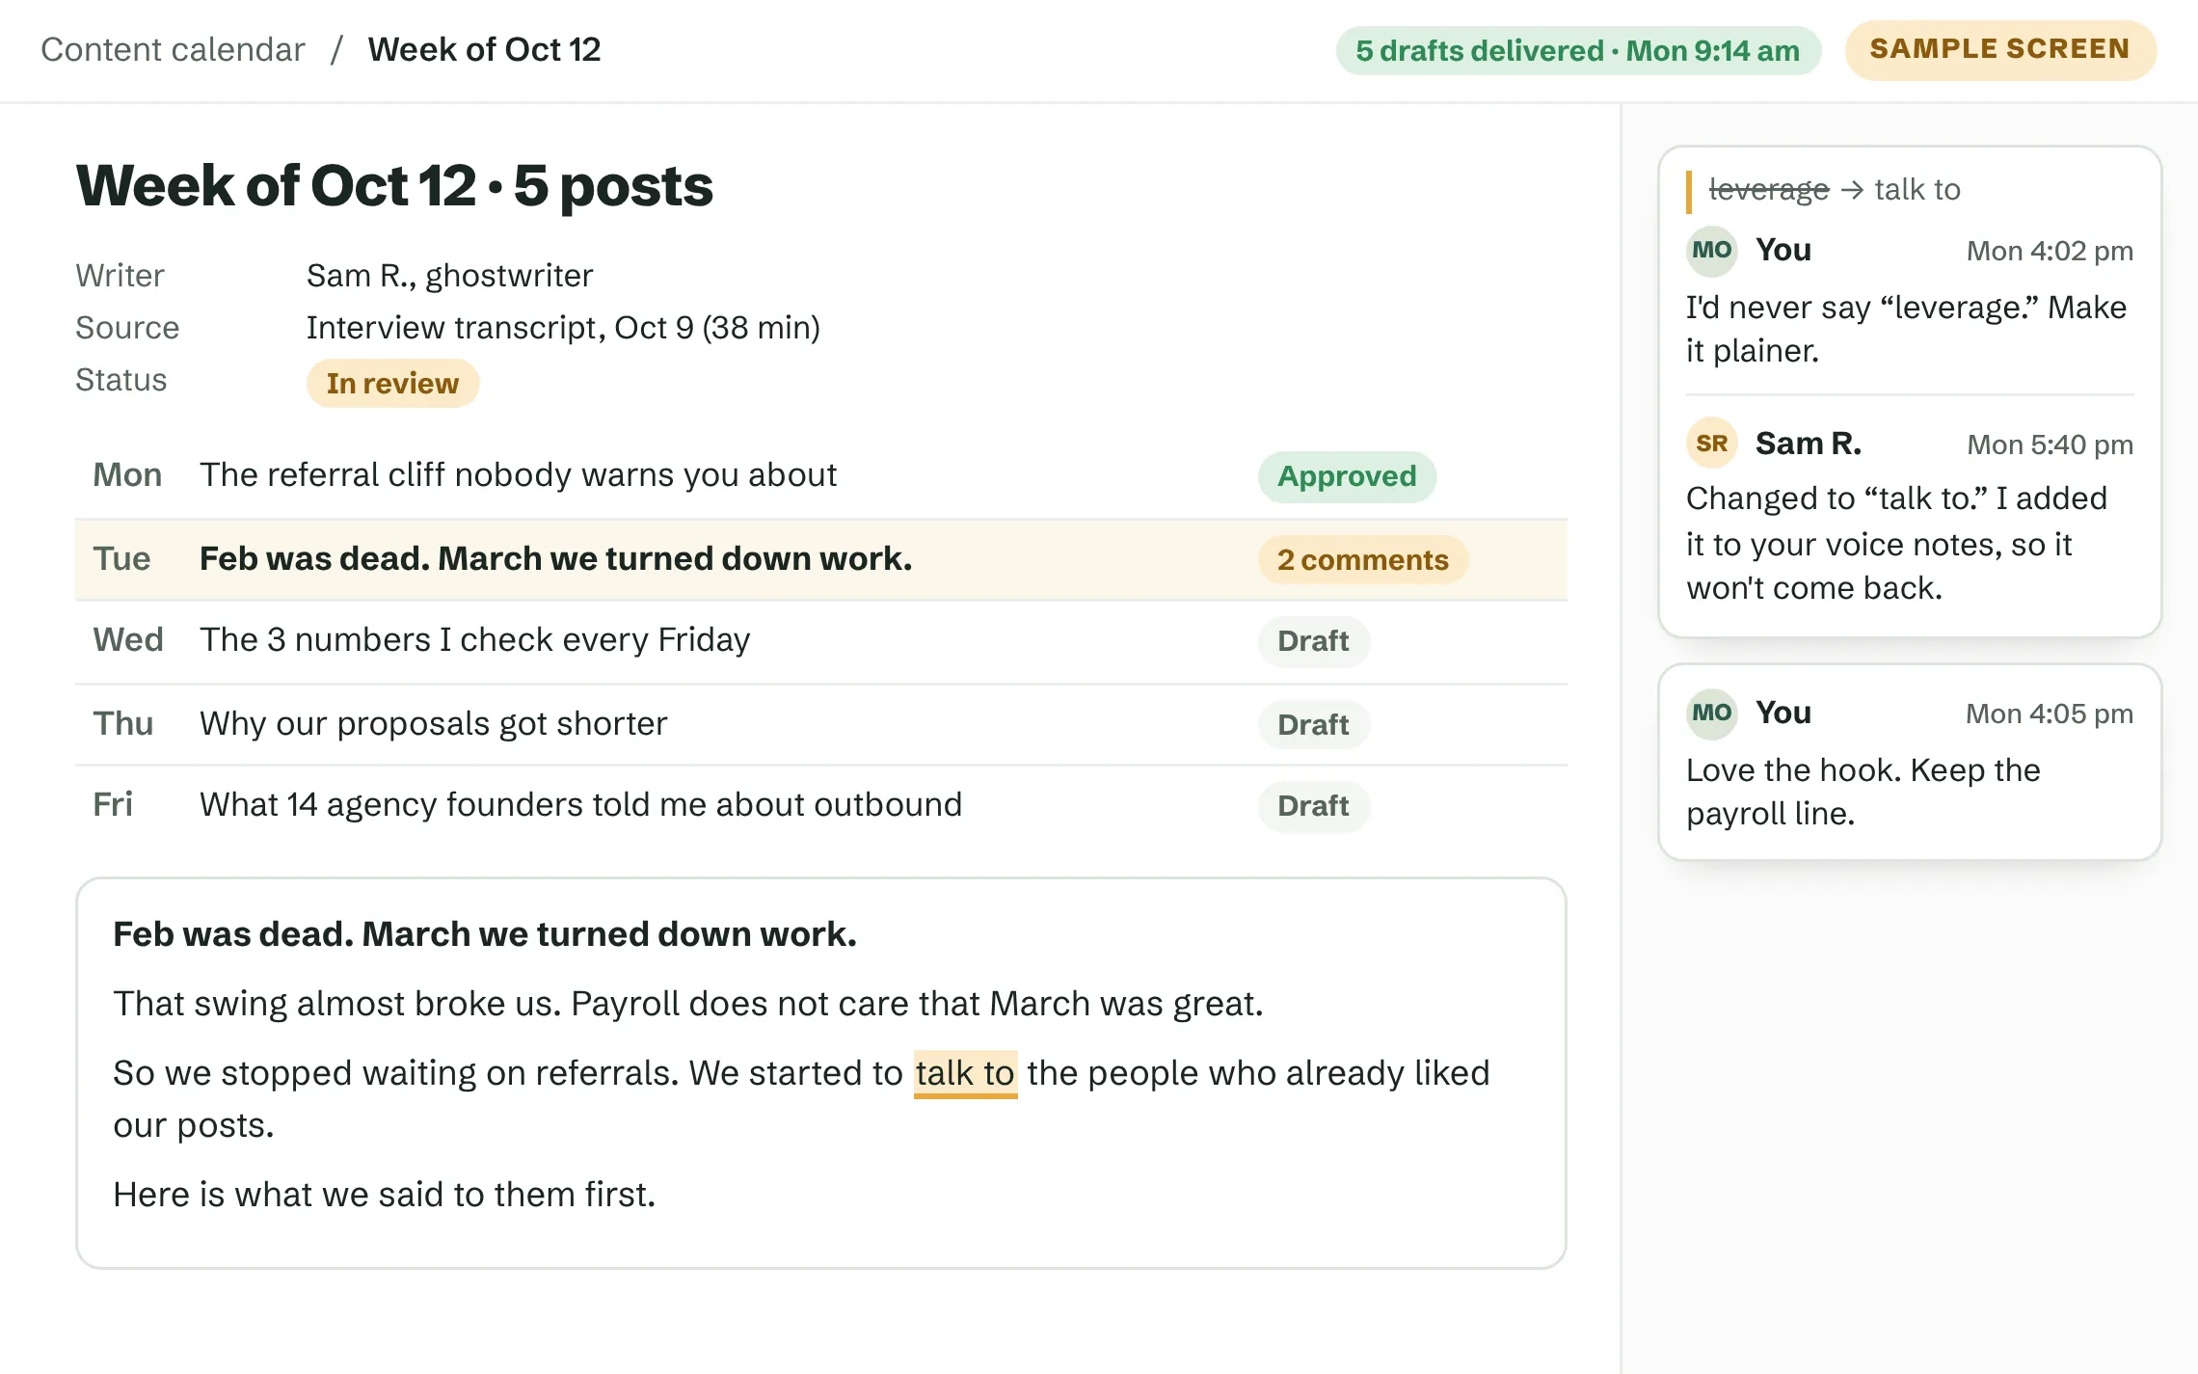Click Sam R.'s SR avatar in comments
The height and width of the screenshot is (1374, 2198).
1711,444
